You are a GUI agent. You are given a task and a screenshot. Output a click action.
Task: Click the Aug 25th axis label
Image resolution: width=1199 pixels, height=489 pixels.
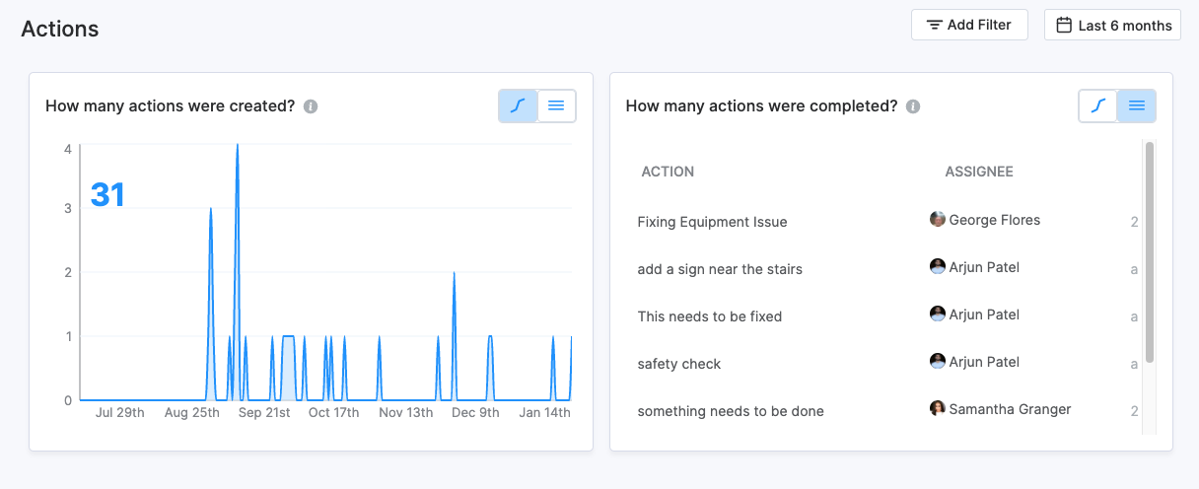pos(191,413)
